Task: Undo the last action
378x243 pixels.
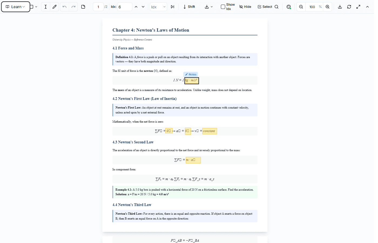Action: pos(65,6)
